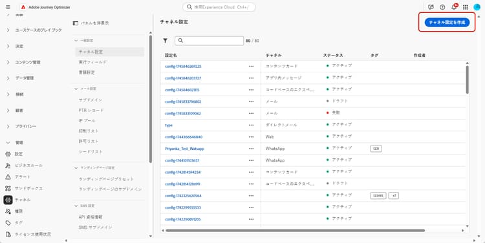This screenshot has width=485, height=243.
Task: Click the 設定 gear icon in sidebar
Action: pos(8,154)
